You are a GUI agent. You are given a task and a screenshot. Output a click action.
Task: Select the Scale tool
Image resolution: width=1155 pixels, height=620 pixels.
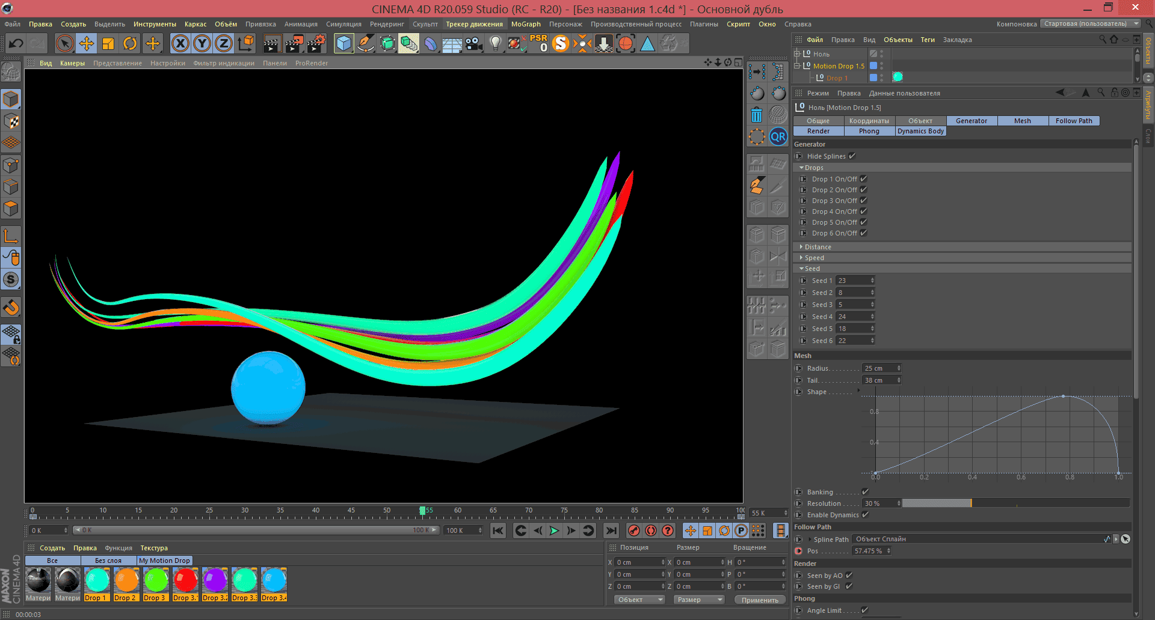click(x=108, y=43)
